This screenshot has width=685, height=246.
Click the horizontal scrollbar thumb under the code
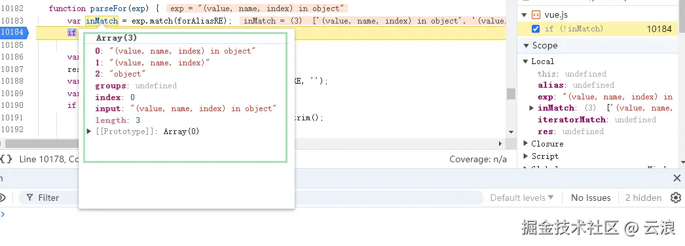click(x=41, y=143)
